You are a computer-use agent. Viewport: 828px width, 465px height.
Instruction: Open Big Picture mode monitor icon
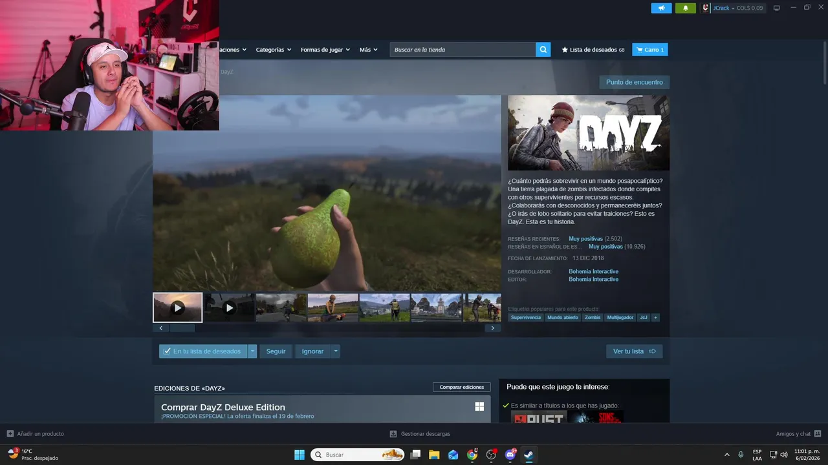tap(776, 8)
